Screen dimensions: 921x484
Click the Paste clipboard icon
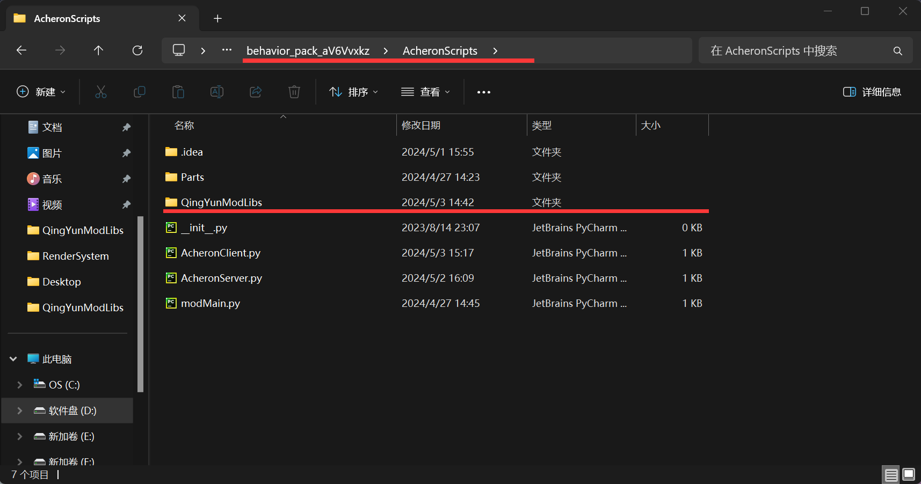(178, 92)
